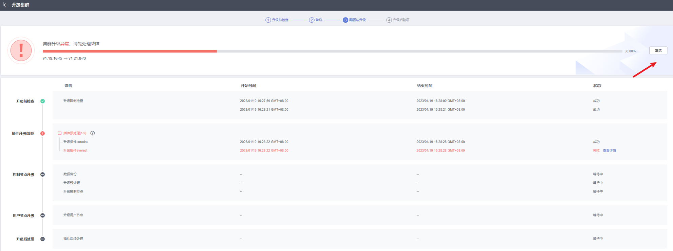Click the green check icon for 升级前检查
673x251 pixels.
pyautogui.click(x=43, y=101)
